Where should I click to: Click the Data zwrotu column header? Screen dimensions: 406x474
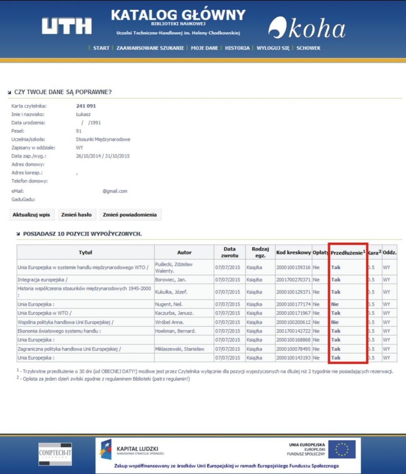(x=230, y=252)
